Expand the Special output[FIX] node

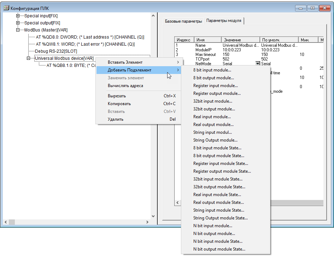click(x=18, y=23)
